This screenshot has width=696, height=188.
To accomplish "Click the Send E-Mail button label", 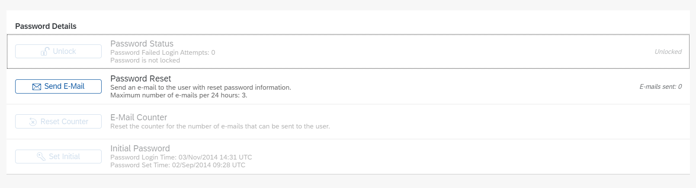I will coord(64,86).
